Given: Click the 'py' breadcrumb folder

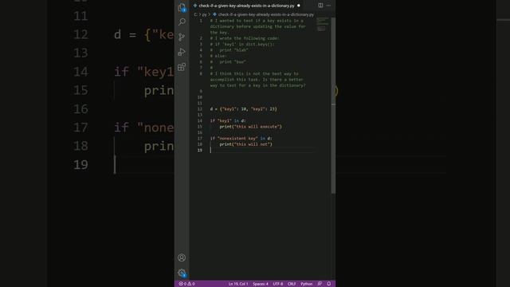Looking at the screenshot, I should (x=204, y=14).
